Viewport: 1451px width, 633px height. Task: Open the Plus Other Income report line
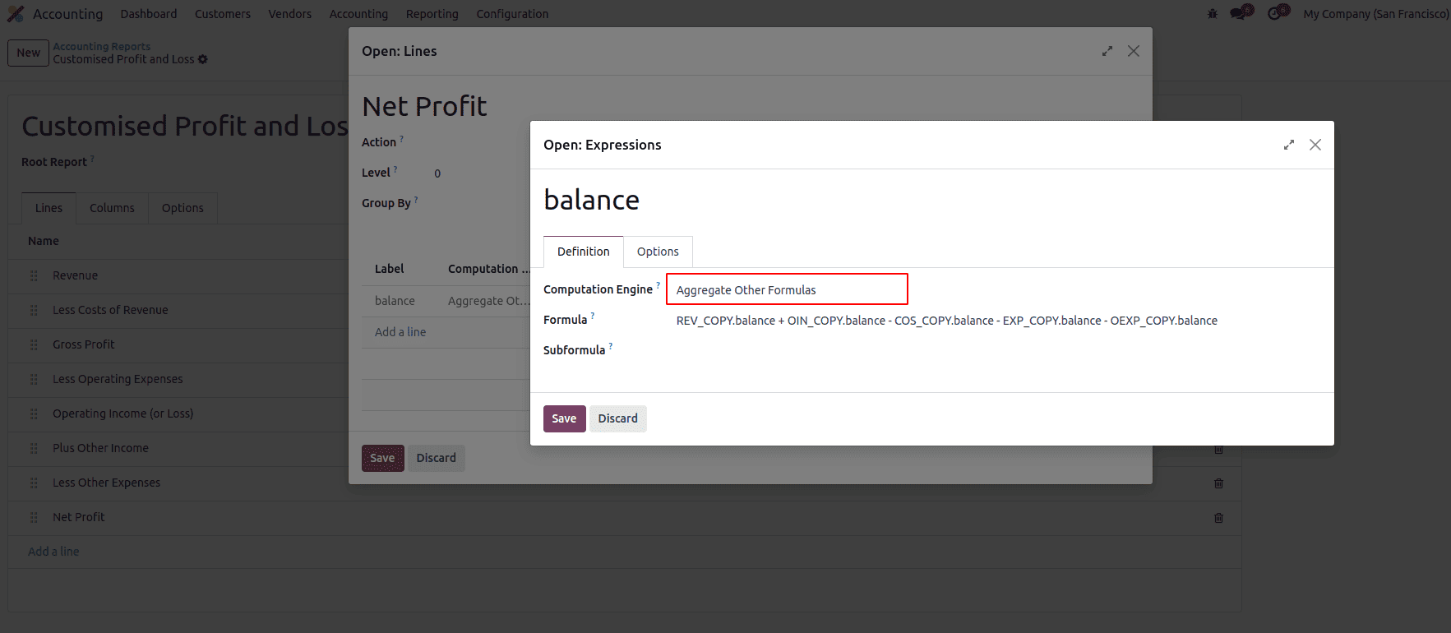click(x=100, y=448)
